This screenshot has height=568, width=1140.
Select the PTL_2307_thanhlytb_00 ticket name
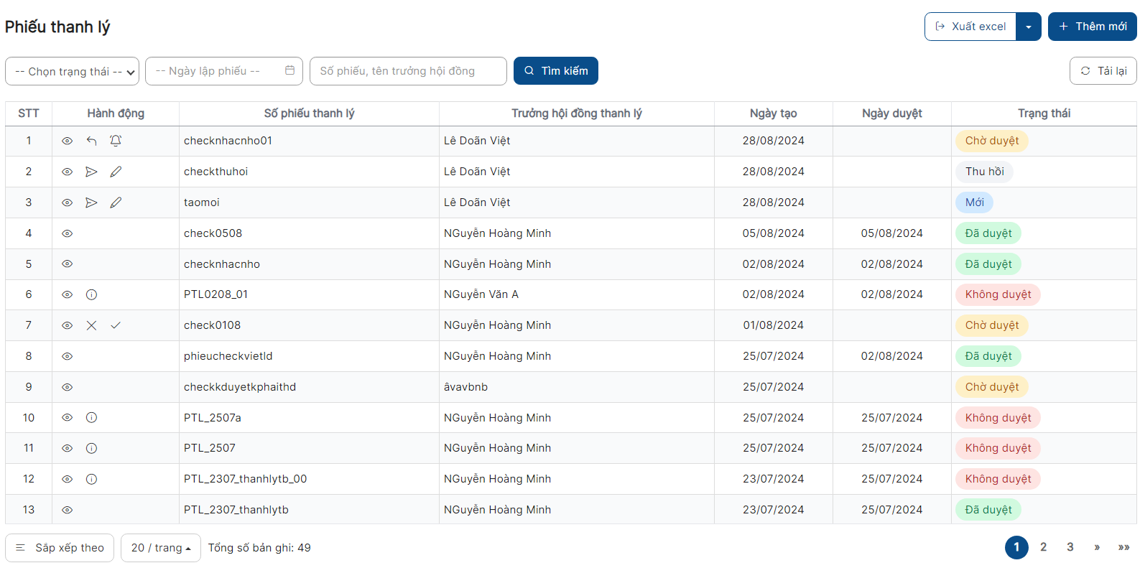click(x=245, y=479)
